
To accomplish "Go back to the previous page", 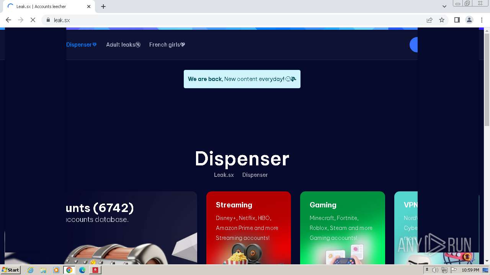I will [8, 20].
